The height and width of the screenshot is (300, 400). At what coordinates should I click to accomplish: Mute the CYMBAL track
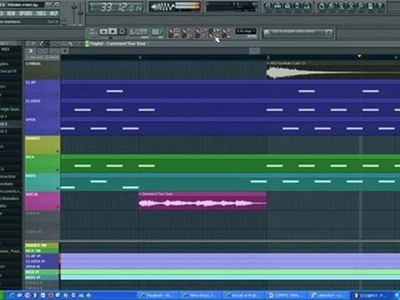pyautogui.click(x=57, y=77)
